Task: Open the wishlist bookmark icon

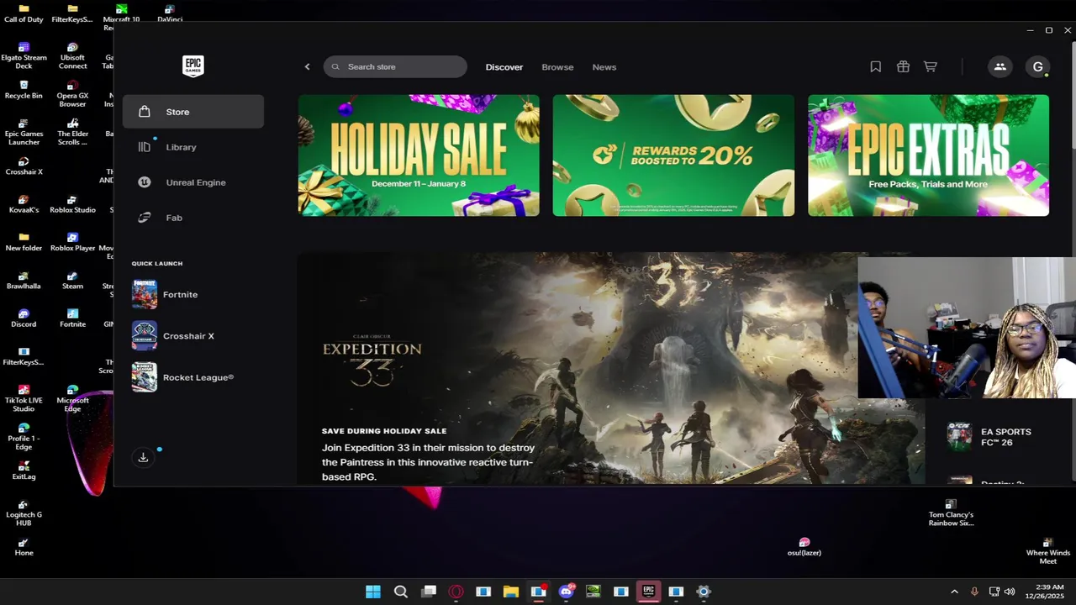Action: 875,67
